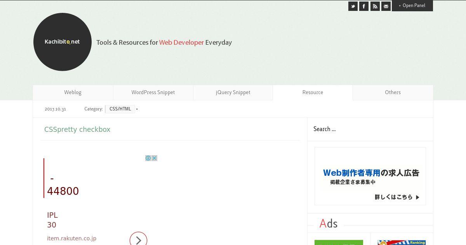Expand the Open Panel button
466x245 pixels.
pos(412,5)
